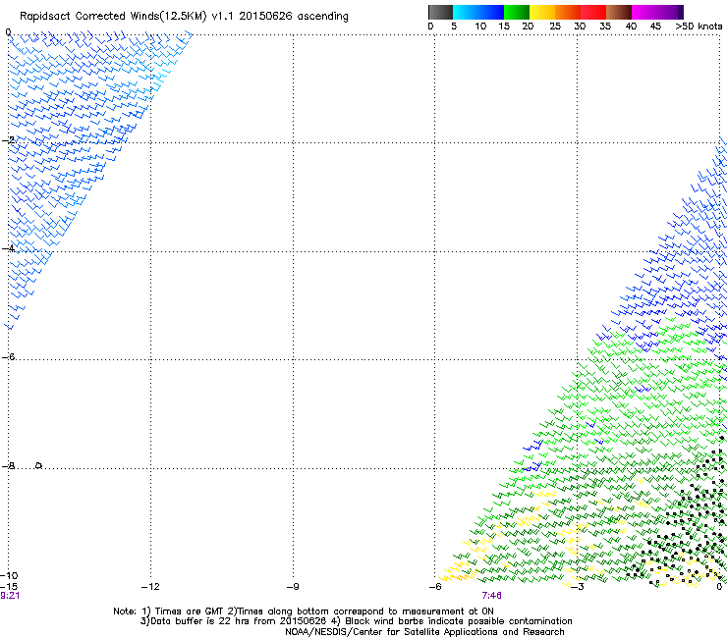Click the Rapidscat Corrected Winds title text

tap(184, 17)
